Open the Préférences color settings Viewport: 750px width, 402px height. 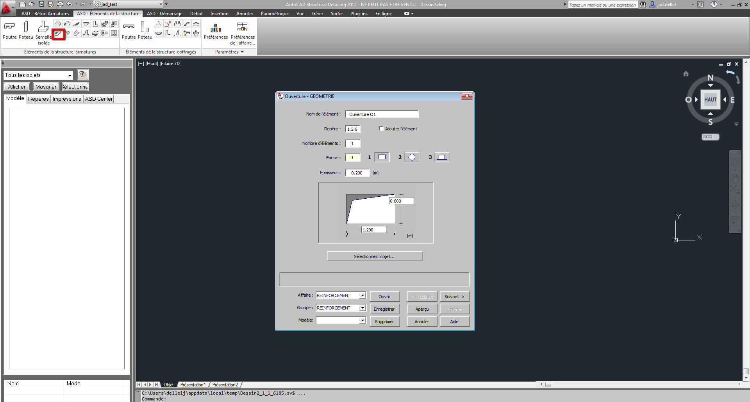click(216, 30)
